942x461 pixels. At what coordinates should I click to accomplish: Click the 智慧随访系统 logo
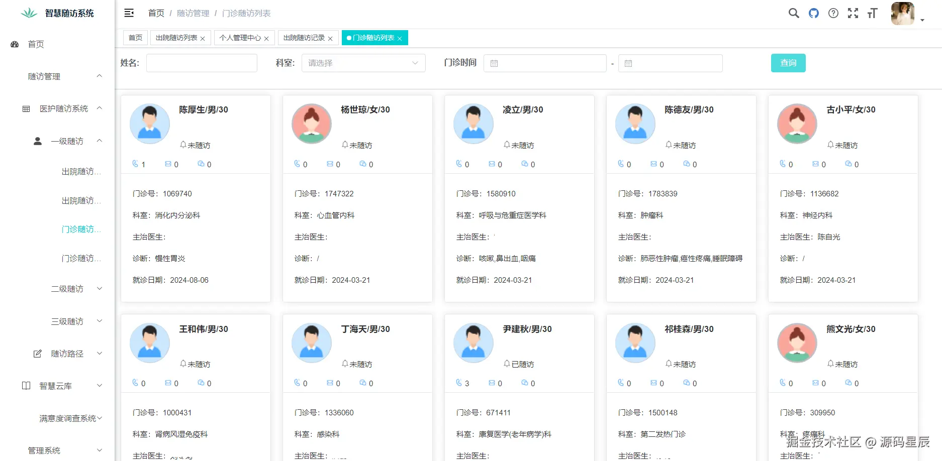coord(57,13)
